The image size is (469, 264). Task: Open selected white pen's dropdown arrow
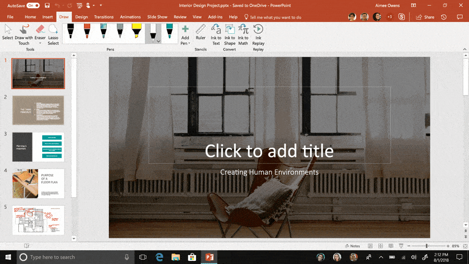158,41
